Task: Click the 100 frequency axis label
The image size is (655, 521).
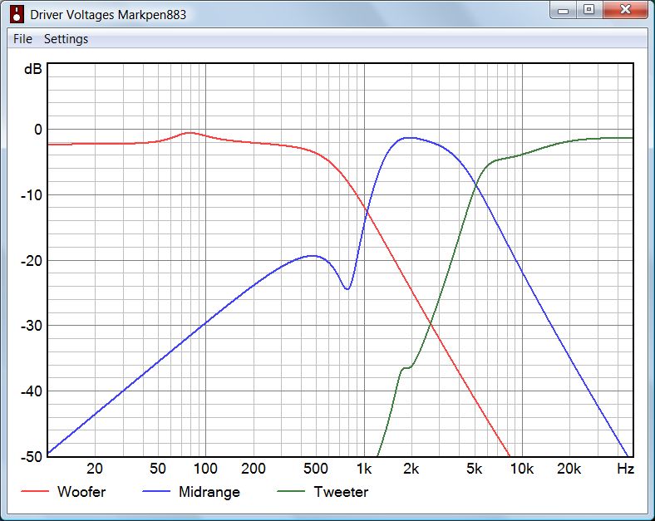Action: pyautogui.click(x=205, y=469)
